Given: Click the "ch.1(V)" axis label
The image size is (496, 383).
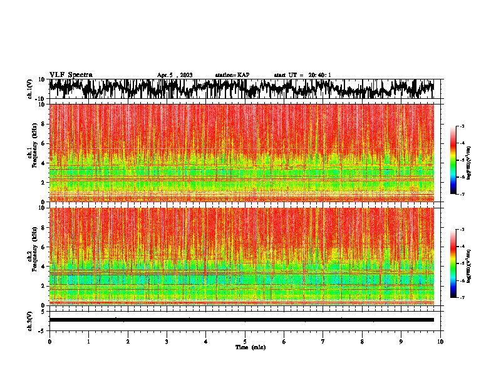Looking at the screenshot, I should pyautogui.click(x=30, y=89).
